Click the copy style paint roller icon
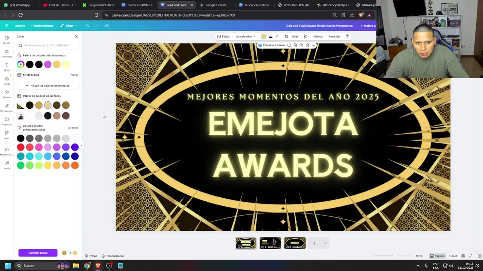 347,37
